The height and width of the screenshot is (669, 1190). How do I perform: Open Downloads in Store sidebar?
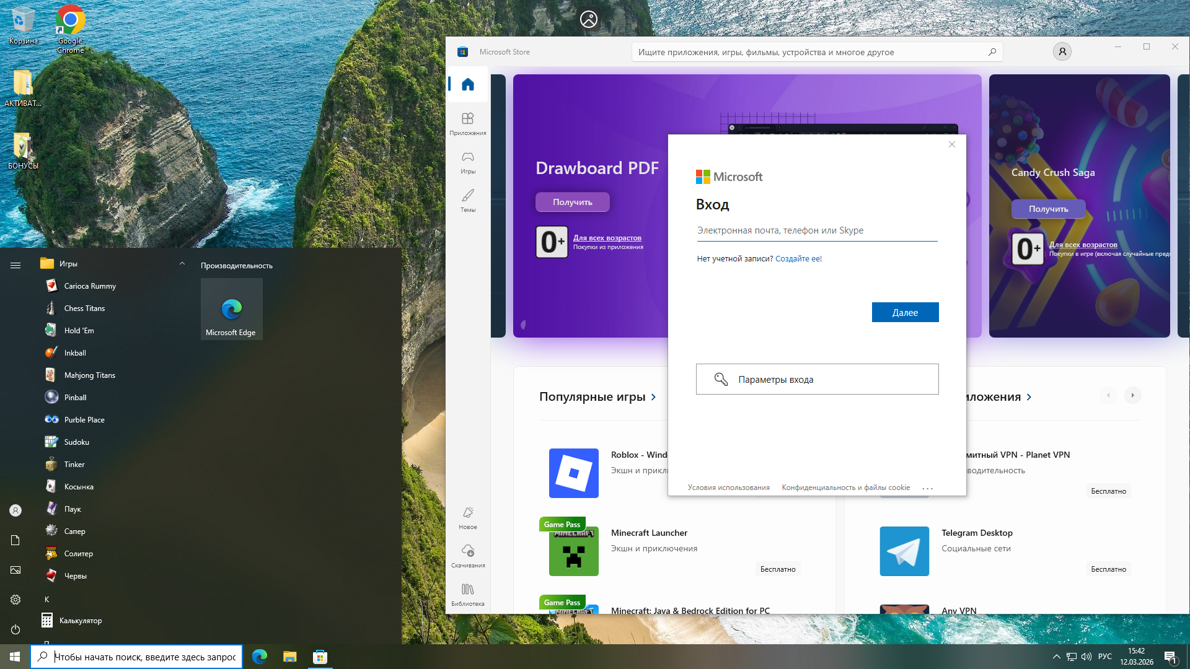pyautogui.click(x=468, y=555)
